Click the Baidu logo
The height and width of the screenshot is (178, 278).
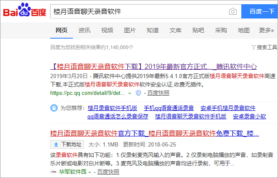[x=24, y=10]
